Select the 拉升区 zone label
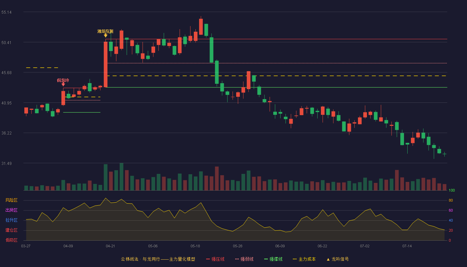 point(11,220)
